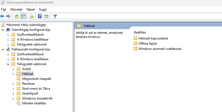Select Megosztott mappák tree item

click(x=37, y=79)
